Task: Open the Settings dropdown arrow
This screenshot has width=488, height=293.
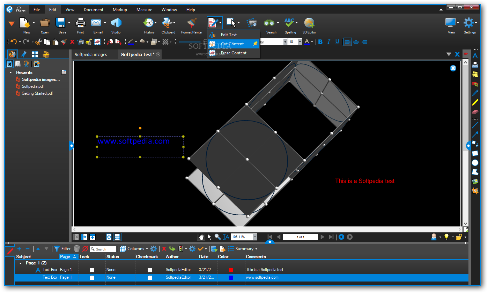Action: click(x=476, y=23)
